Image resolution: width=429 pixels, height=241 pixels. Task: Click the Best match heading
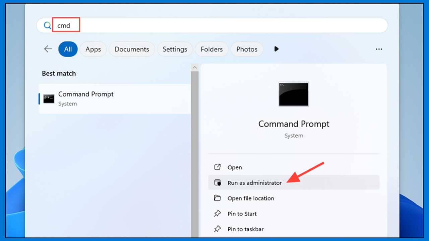click(59, 73)
